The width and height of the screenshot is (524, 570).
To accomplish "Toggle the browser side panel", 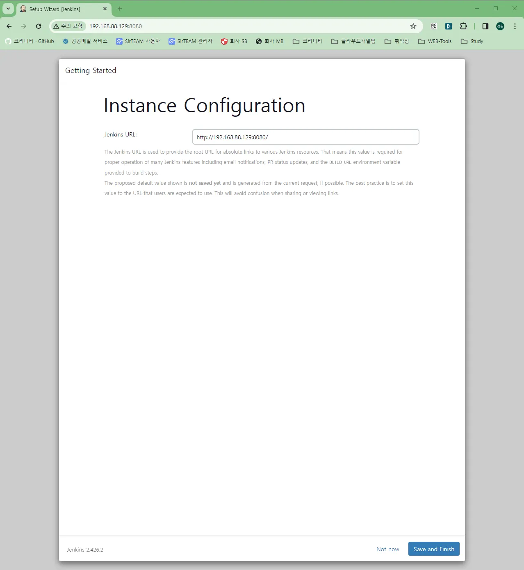I will (x=485, y=26).
